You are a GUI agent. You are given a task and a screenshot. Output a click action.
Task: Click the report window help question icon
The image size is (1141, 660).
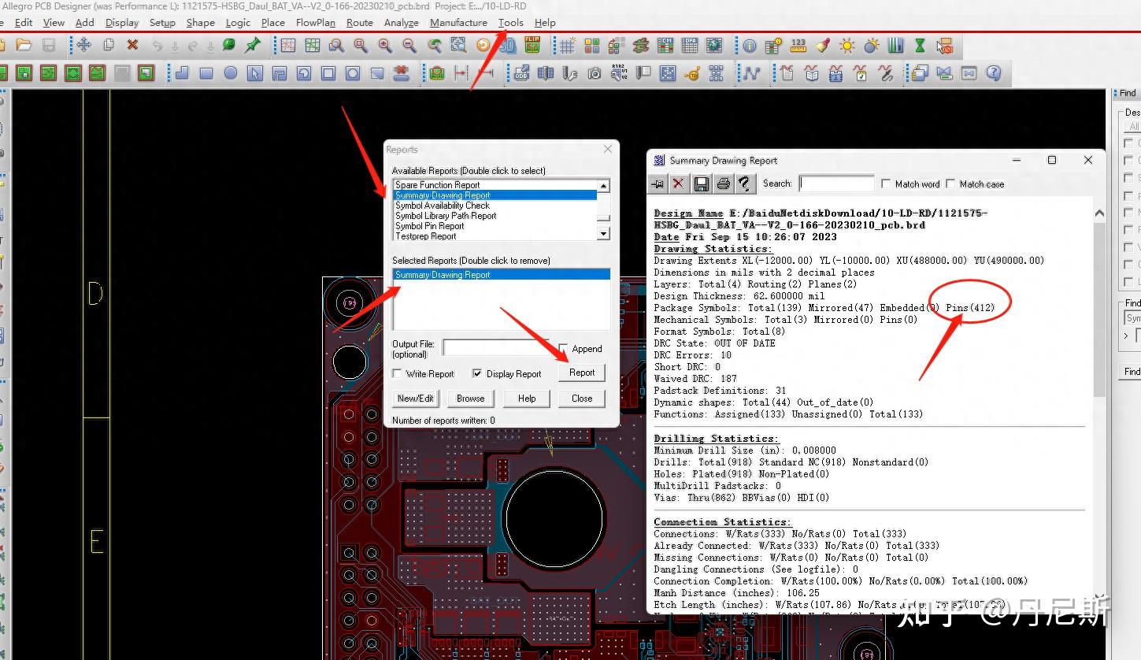743,184
